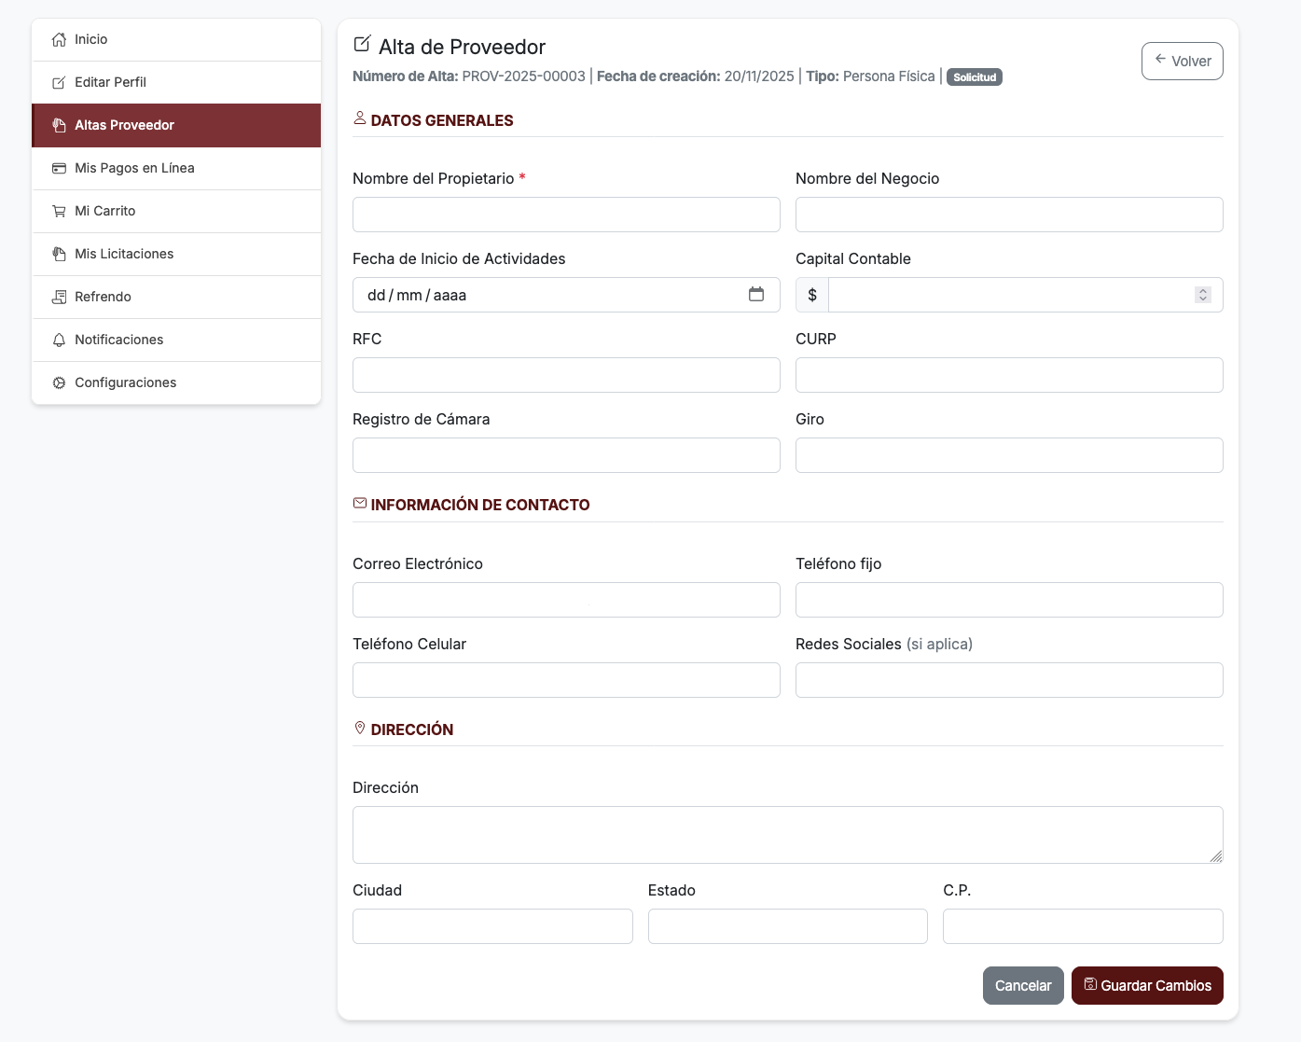
Task: Click the Dirección text area
Action: [x=788, y=835]
